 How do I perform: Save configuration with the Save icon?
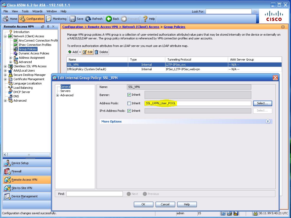click(x=76, y=19)
